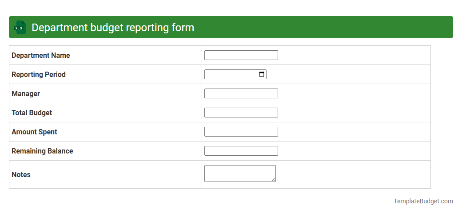Click the 'Total Budget' label
This screenshot has height=214, width=462.
(32, 113)
